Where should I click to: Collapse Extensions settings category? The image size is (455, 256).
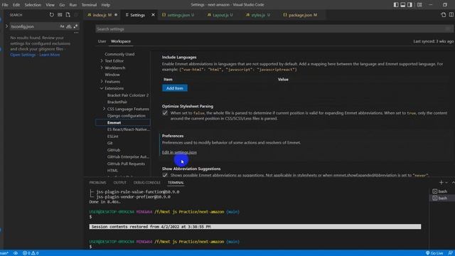(x=102, y=88)
